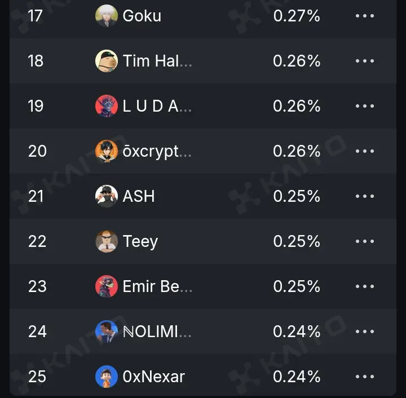
Task: Open the more menu for NOLIMI...
Action: tap(365, 331)
